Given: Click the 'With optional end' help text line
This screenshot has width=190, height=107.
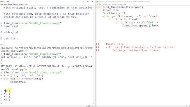Looking at the screenshot, I should click(47, 14).
